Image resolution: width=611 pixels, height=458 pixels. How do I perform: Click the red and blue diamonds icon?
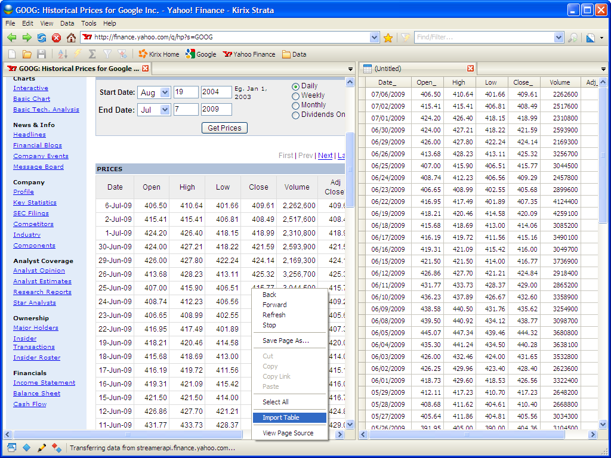click(x=57, y=448)
